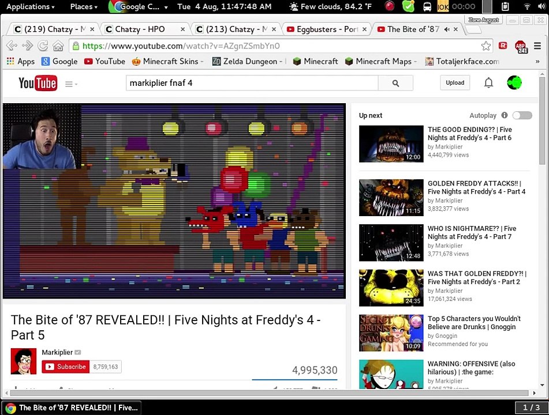Open THE GOOD ENDING Part 6 thumbnail
549x415 pixels.
click(x=391, y=144)
